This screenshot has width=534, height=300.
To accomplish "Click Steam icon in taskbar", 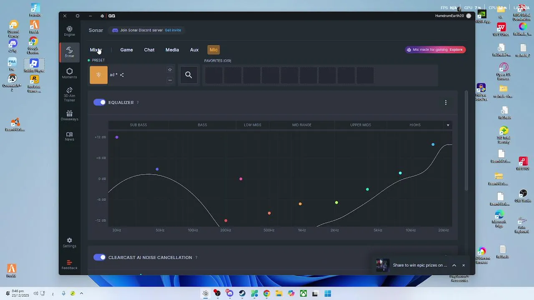I will pos(242,294).
